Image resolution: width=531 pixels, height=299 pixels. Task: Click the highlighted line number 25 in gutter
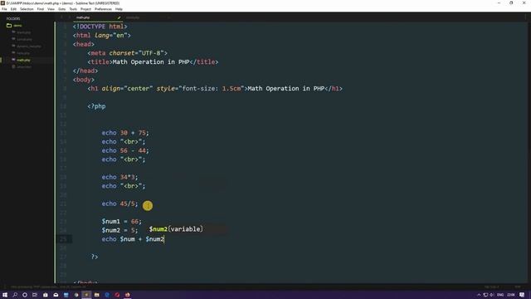point(63,239)
